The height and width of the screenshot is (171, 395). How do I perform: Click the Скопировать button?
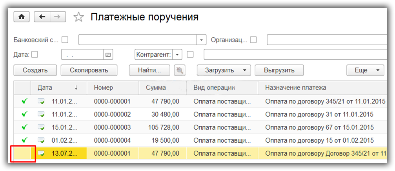(89, 70)
